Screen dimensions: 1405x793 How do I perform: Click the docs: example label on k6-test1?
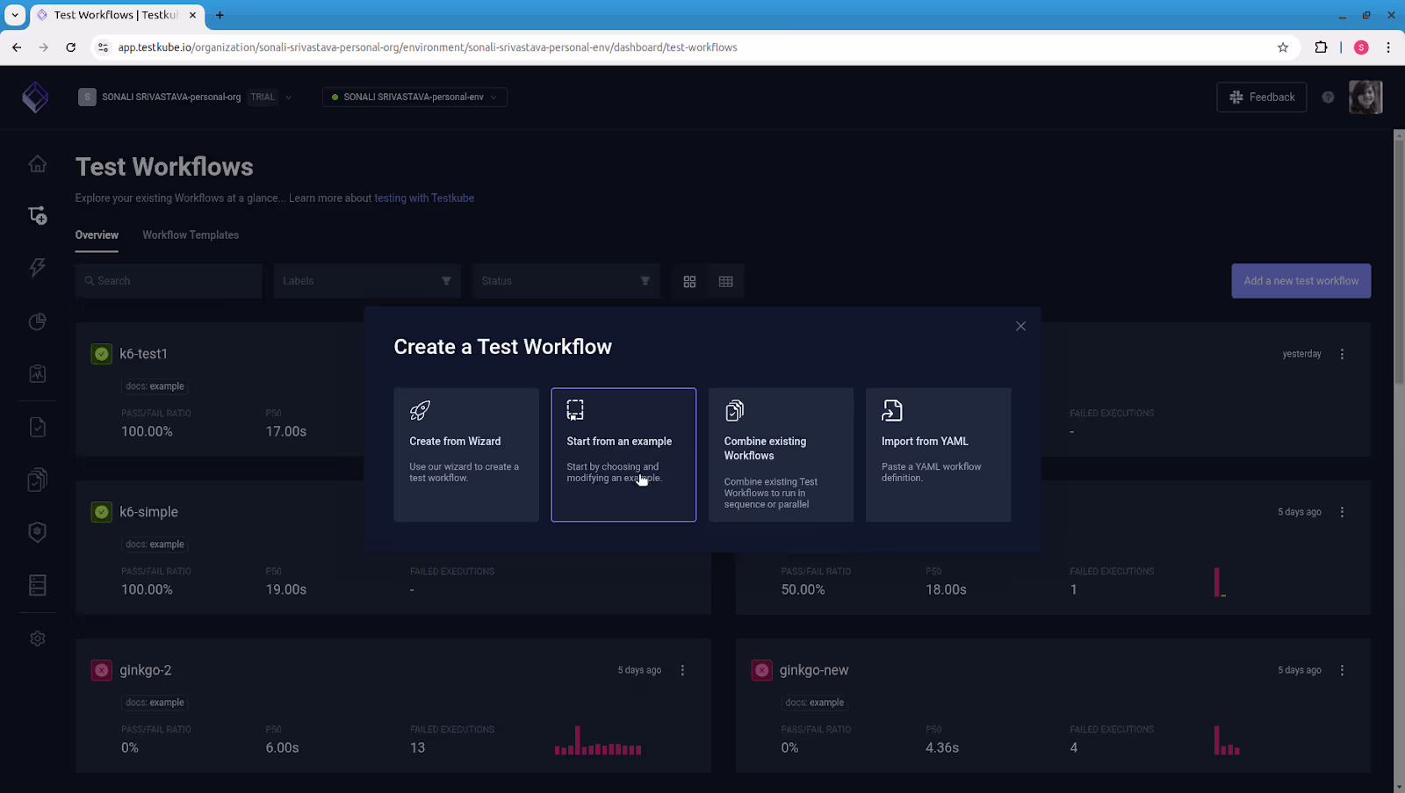click(155, 386)
